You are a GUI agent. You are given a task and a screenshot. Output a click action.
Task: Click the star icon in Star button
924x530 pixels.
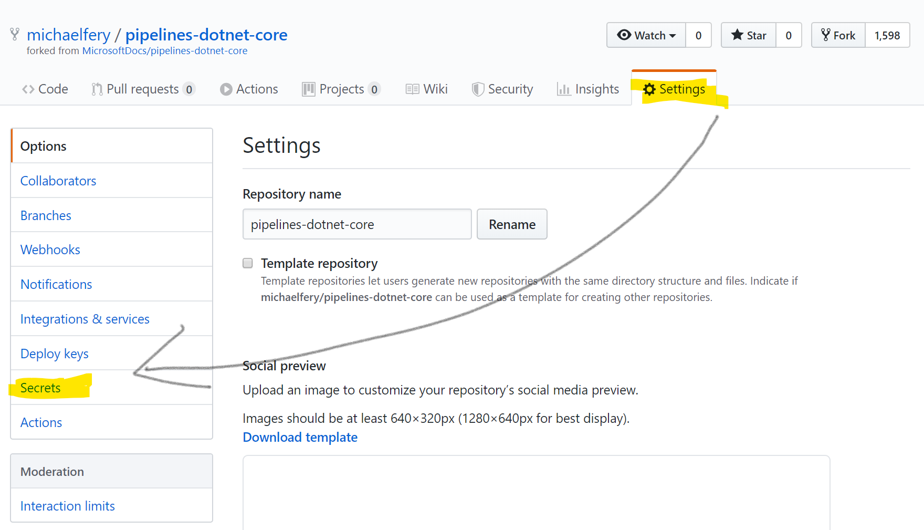(x=737, y=35)
